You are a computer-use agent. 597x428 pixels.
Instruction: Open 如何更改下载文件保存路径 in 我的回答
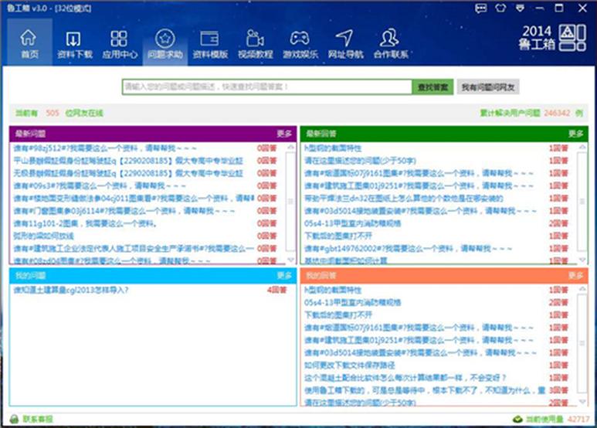350,365
